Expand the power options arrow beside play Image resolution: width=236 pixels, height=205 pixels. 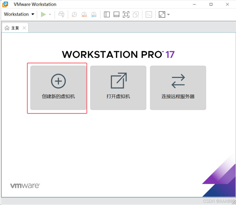point(50,14)
